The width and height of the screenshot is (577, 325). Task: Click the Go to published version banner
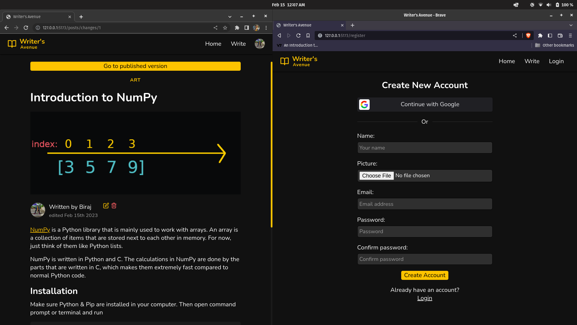(x=135, y=66)
